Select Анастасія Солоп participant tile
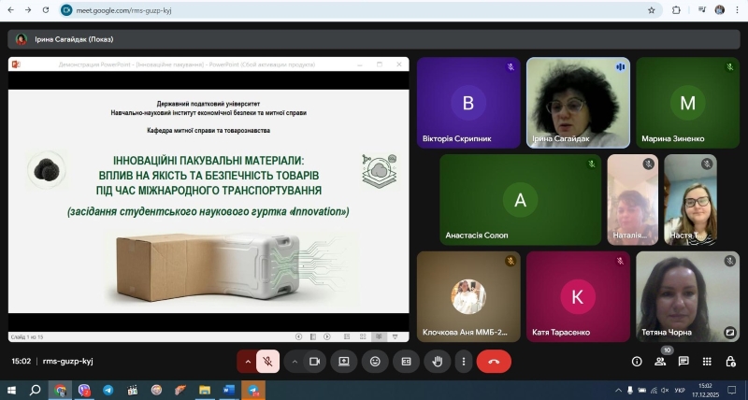Image resolution: width=748 pixels, height=400 pixels. (x=521, y=199)
